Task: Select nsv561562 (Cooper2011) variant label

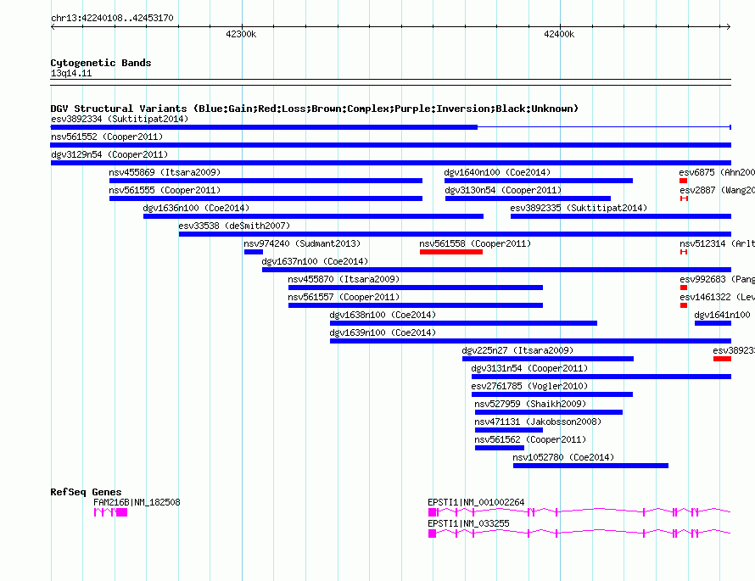Action: (530, 439)
